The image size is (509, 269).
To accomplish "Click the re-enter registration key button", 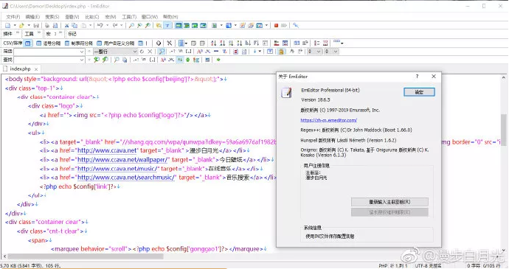I will click(389, 202).
